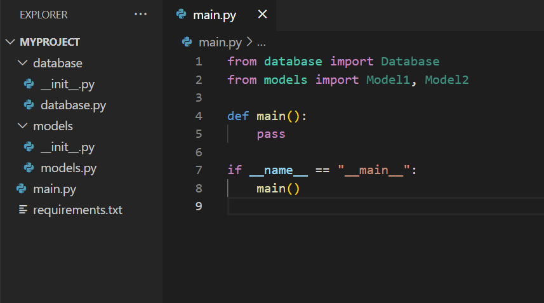
Task: Close the main.py editor tab
Action: point(262,15)
